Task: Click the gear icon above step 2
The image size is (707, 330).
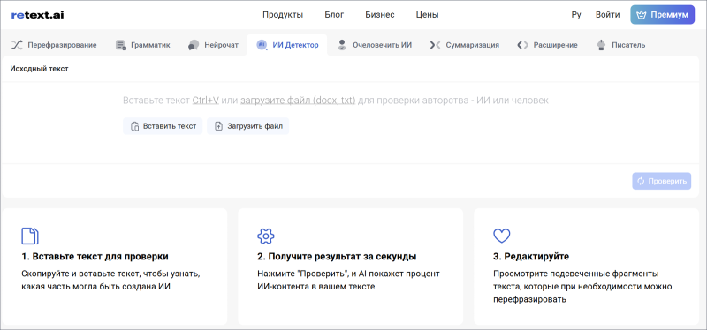Action: click(x=266, y=236)
